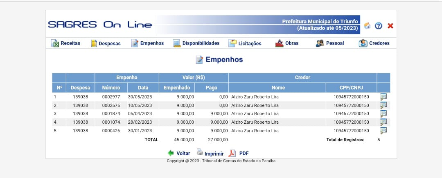This screenshot has width=442, height=178.
Task: Click the SAGRES On Line logo
Action: click(100, 24)
